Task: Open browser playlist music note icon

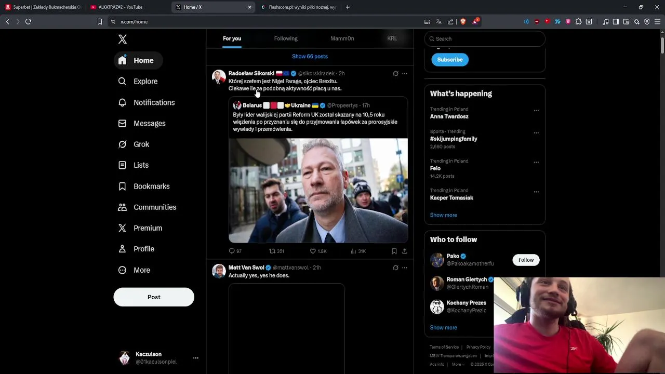Action: pyautogui.click(x=605, y=22)
